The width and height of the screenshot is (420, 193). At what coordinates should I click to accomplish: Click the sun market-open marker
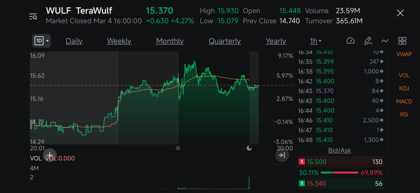tap(178, 148)
